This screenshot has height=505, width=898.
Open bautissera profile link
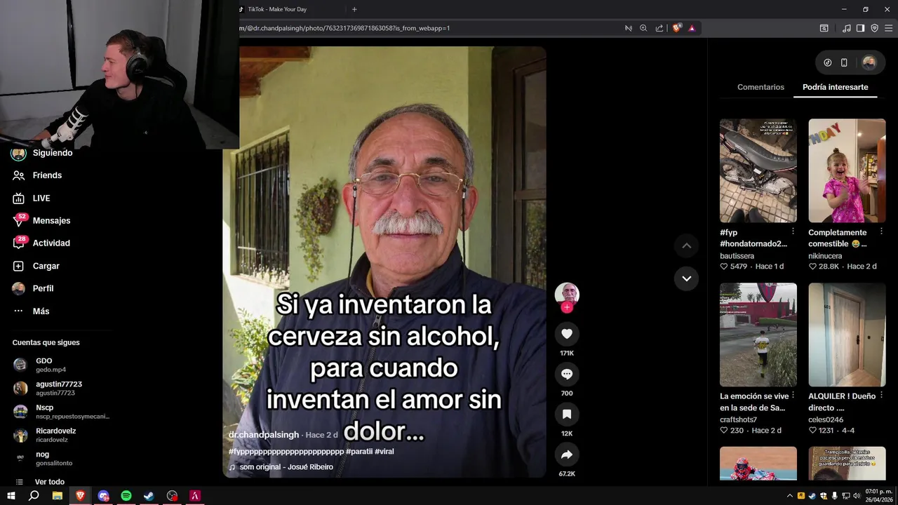click(x=737, y=256)
